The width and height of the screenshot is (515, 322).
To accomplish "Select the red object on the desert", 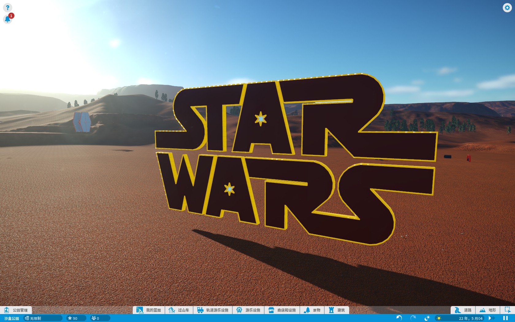I will 468,158.
